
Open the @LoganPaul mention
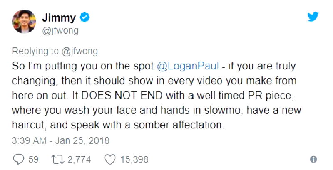174,66
